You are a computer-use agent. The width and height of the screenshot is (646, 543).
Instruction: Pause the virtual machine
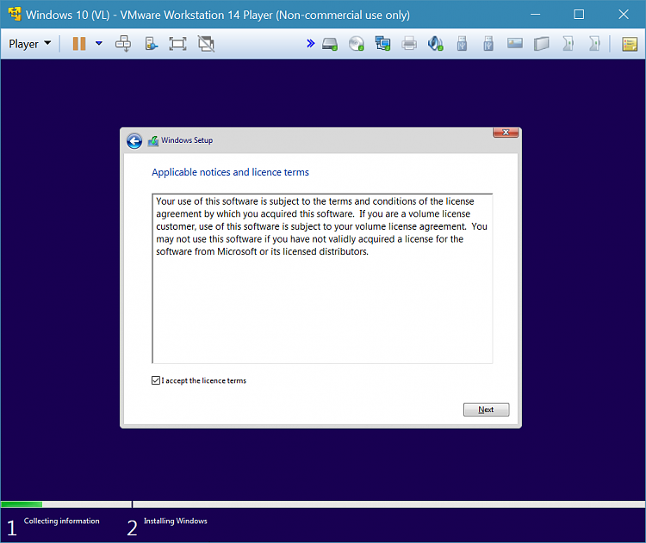click(79, 44)
